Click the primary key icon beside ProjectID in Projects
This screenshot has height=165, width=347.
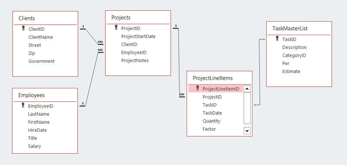pyautogui.click(x=116, y=28)
